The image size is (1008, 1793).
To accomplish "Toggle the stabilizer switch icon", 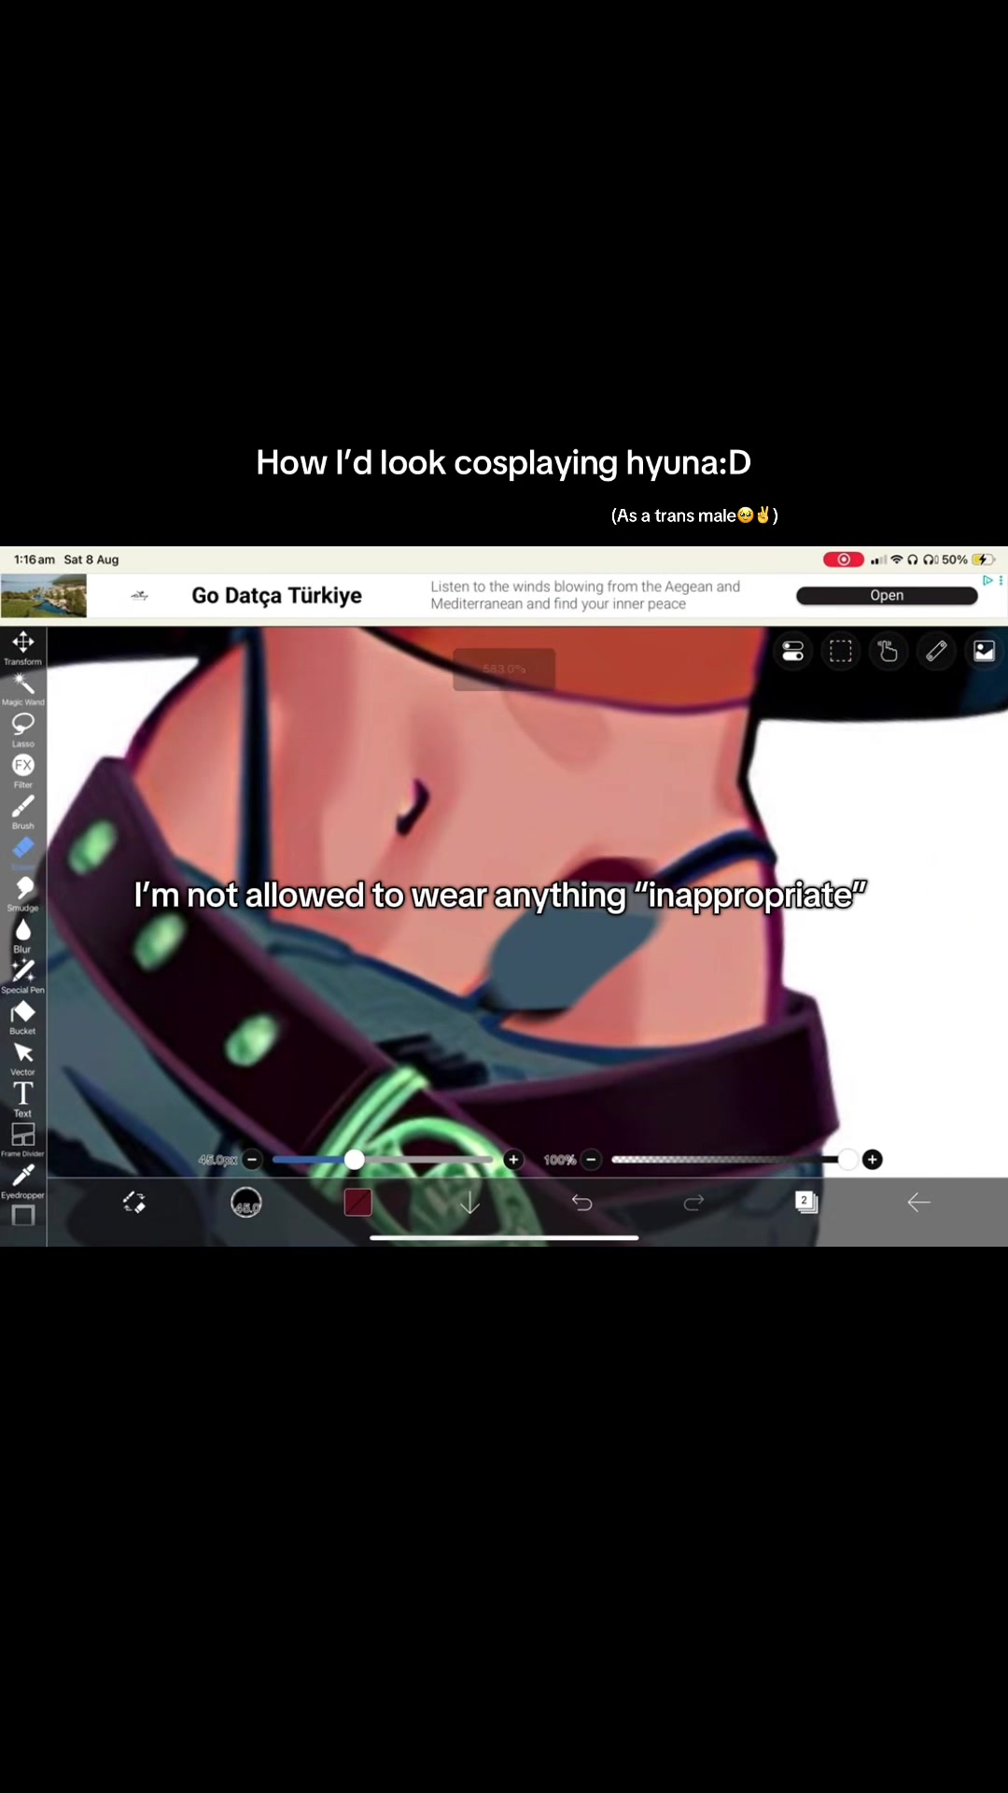I will coord(793,651).
